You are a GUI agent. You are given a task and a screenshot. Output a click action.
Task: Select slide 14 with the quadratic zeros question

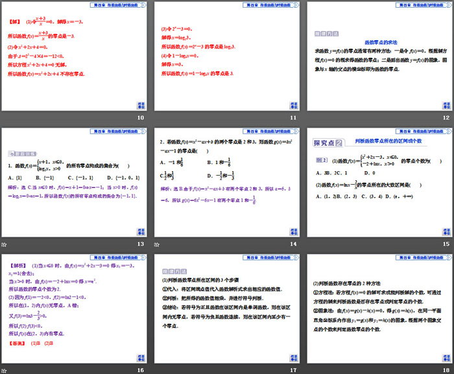tap(226, 183)
